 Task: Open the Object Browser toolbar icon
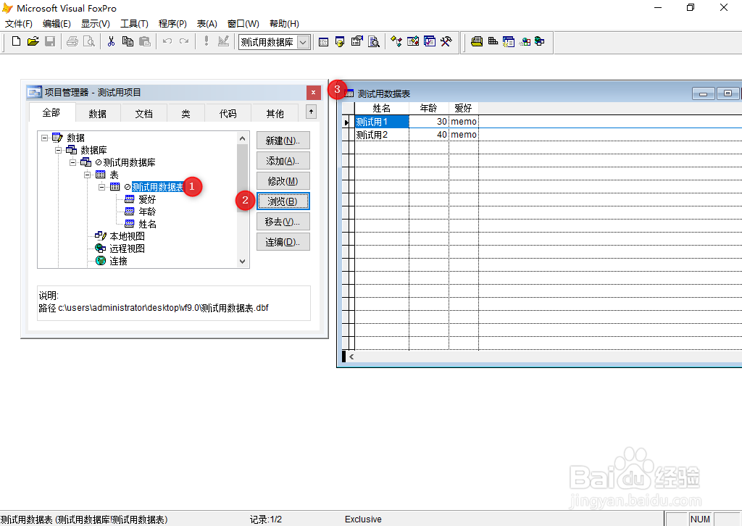click(x=413, y=42)
